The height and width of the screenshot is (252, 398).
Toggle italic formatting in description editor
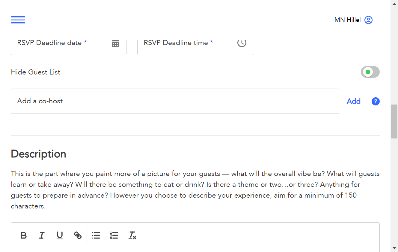(x=42, y=235)
